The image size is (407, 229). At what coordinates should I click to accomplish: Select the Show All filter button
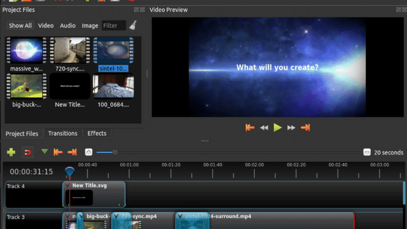20,25
